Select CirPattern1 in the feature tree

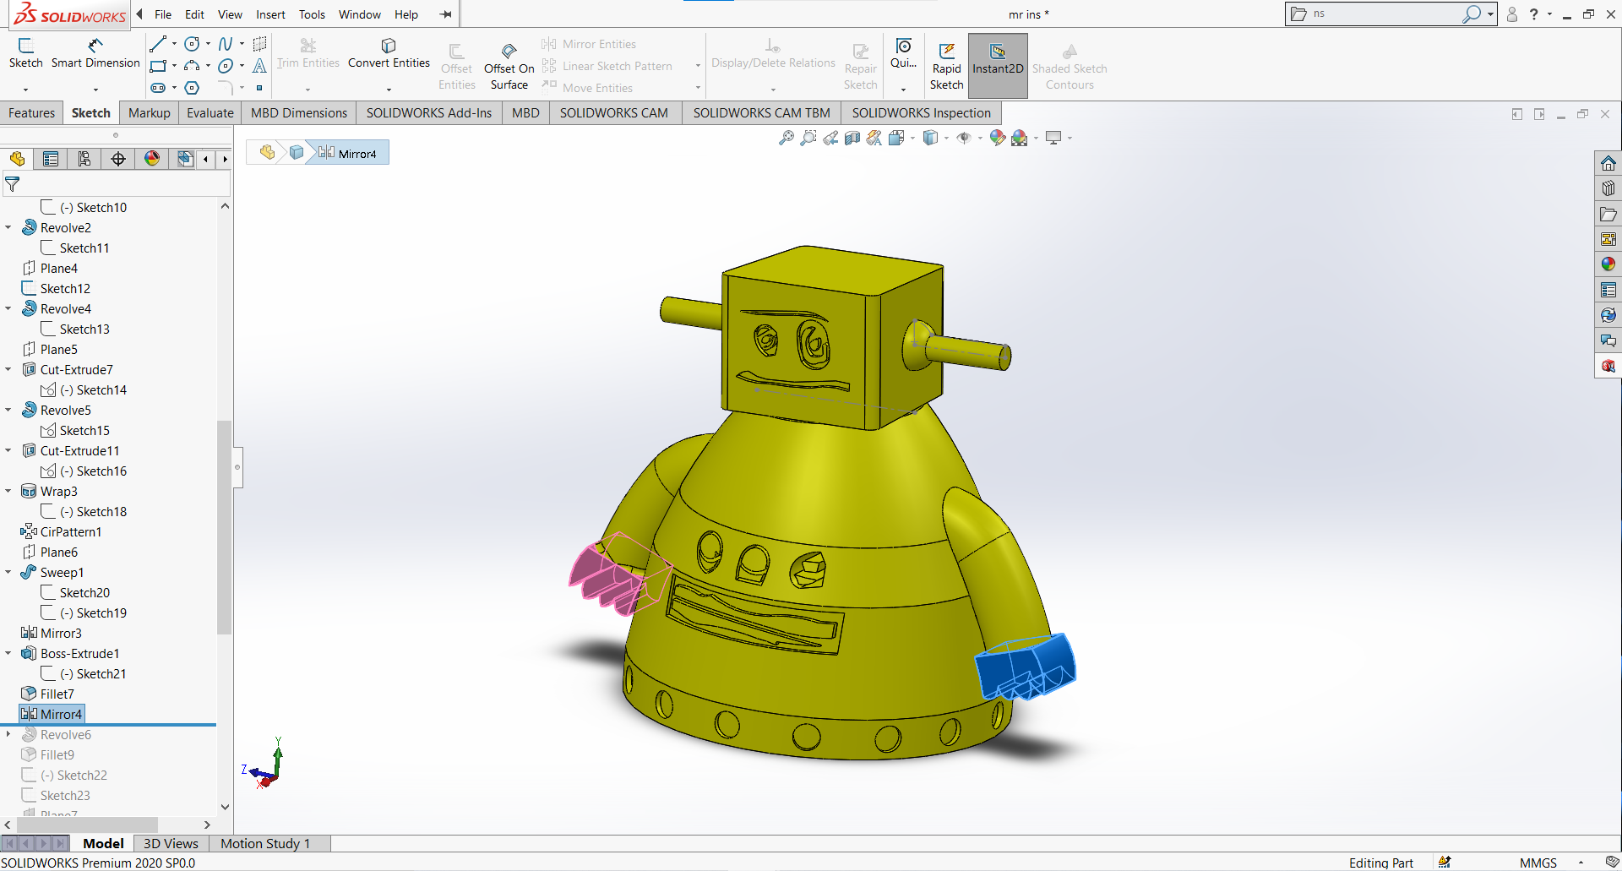pos(62,531)
